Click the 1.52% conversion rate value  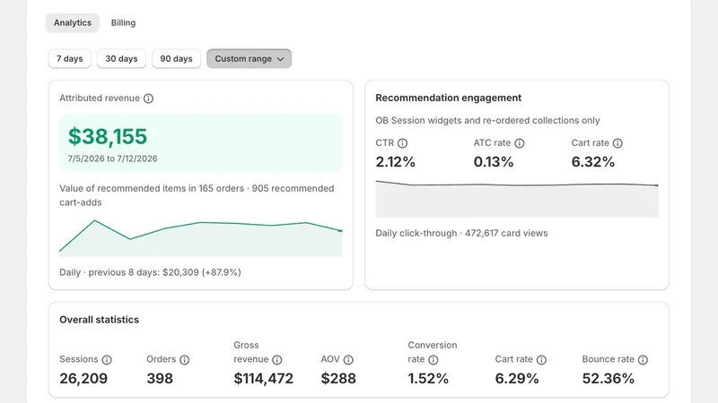click(x=428, y=378)
